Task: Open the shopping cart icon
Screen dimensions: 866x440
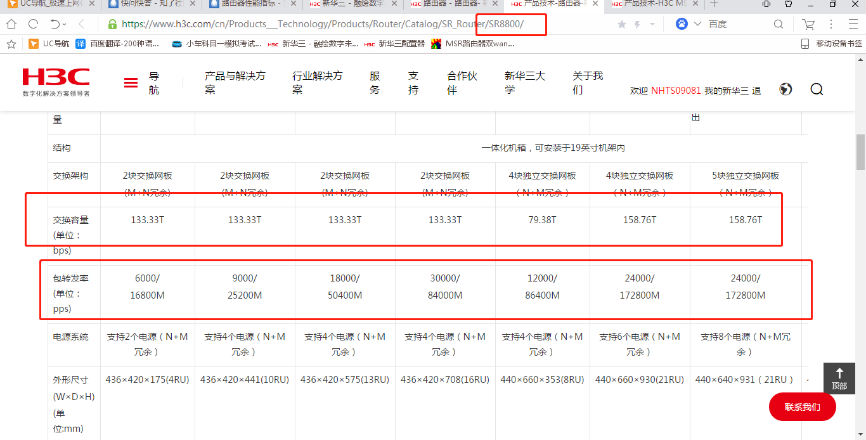Action: pyautogui.click(x=808, y=24)
